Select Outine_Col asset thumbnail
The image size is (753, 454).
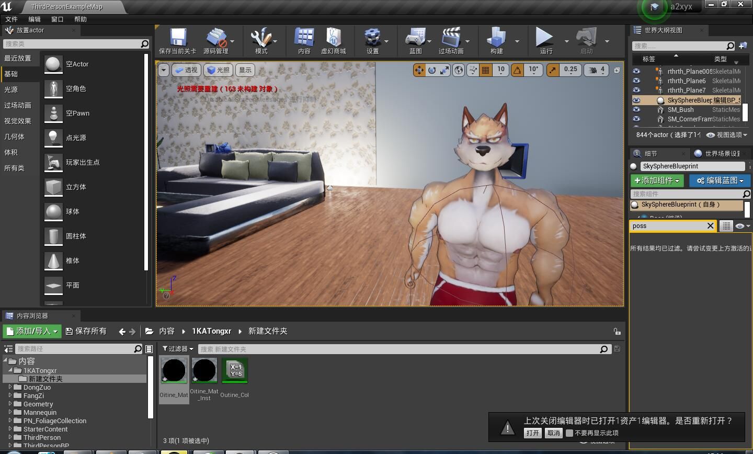235,371
